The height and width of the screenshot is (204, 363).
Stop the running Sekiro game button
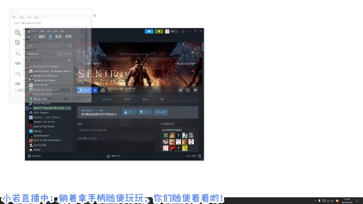coord(85,90)
